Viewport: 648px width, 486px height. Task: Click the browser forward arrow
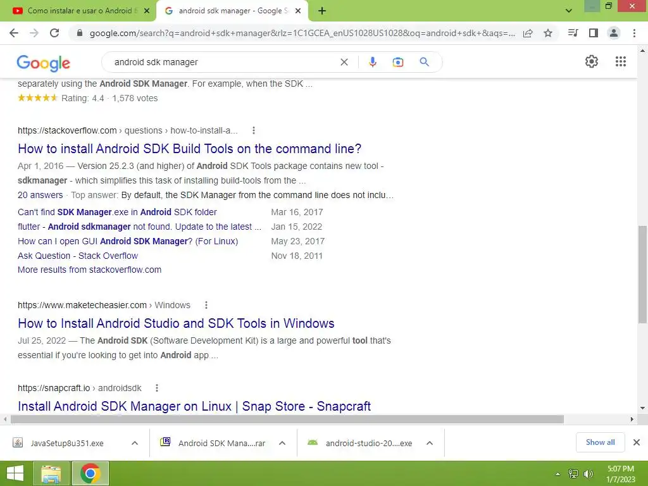click(34, 33)
